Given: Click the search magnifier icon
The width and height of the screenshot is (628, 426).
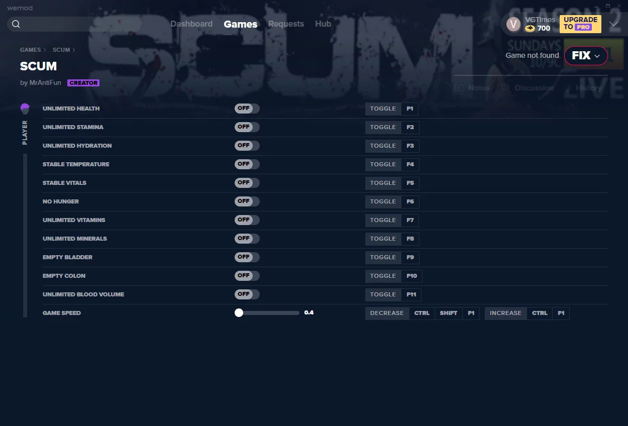Looking at the screenshot, I should point(16,24).
